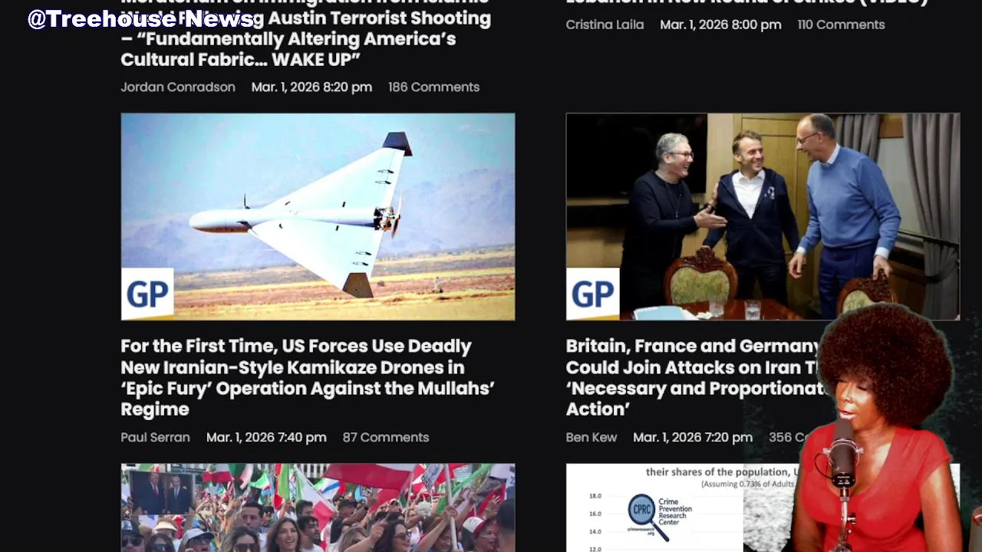Open the 186 Comments link
The image size is (982, 552).
[x=433, y=87]
